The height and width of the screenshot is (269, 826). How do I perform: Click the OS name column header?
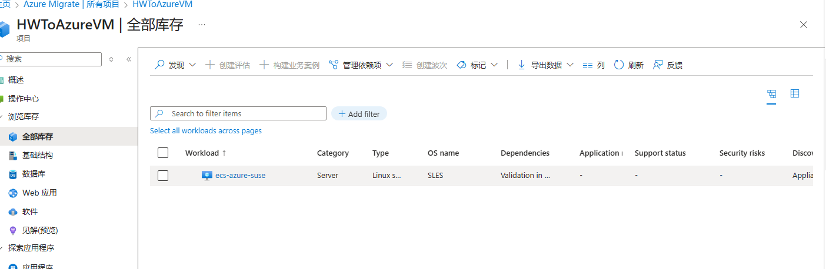(443, 153)
